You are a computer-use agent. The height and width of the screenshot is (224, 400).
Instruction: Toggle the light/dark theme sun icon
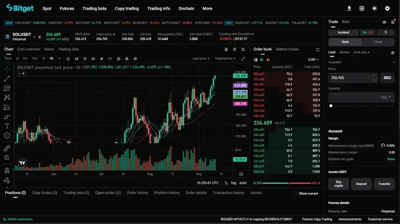tap(374, 8)
